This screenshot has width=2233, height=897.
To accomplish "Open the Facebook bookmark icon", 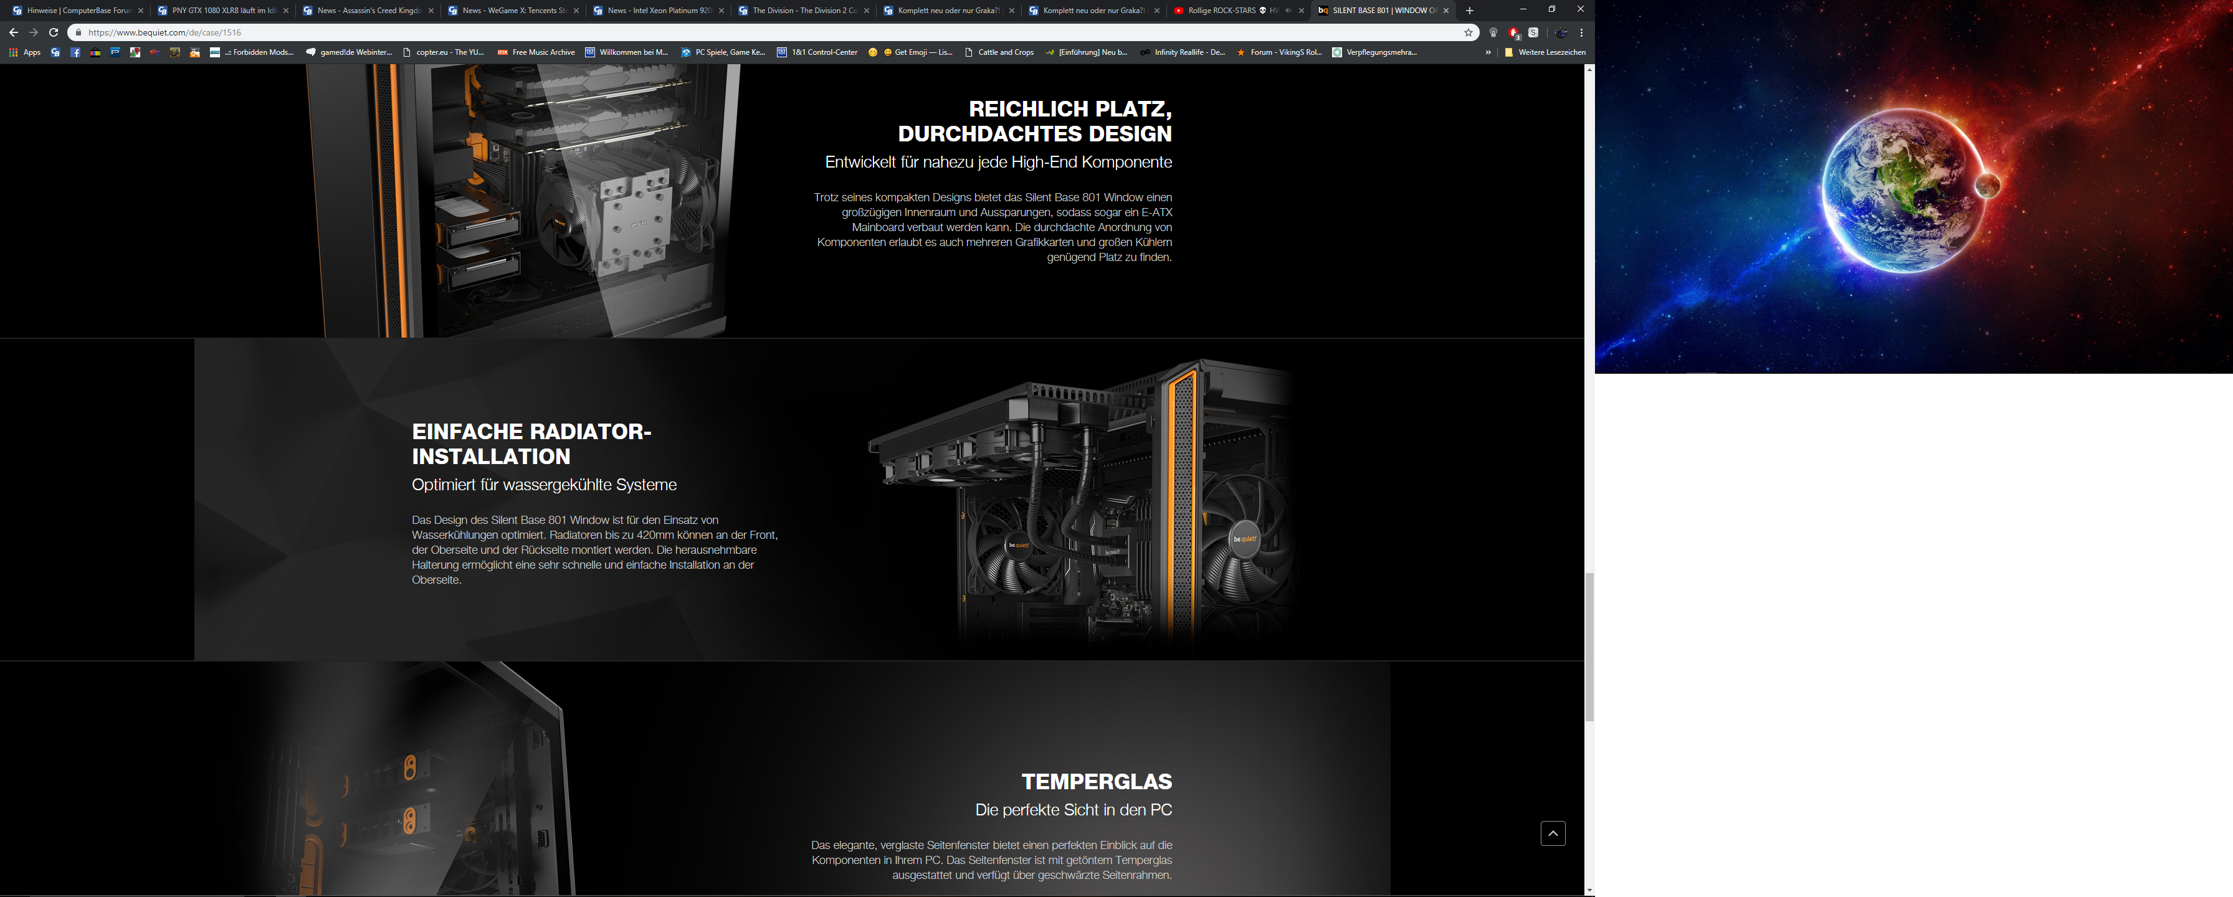I will tap(75, 52).
